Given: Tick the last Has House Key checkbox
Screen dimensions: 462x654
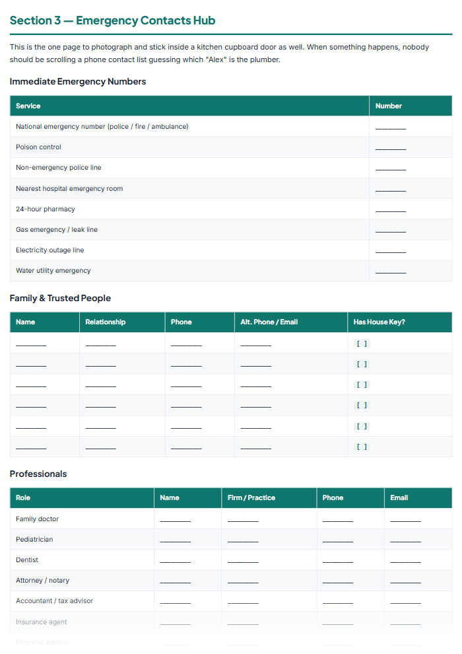Looking at the screenshot, I should tap(362, 447).
